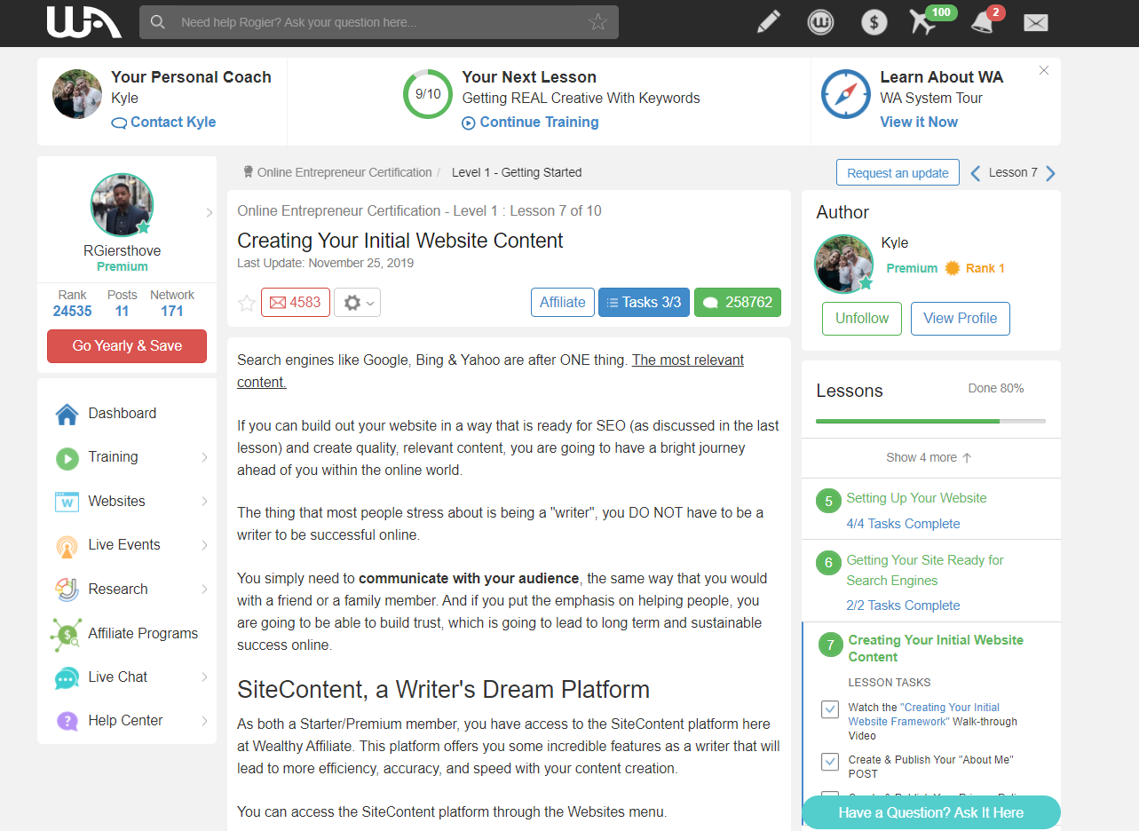
Task: Open the dollar sign icon
Action: (x=874, y=22)
